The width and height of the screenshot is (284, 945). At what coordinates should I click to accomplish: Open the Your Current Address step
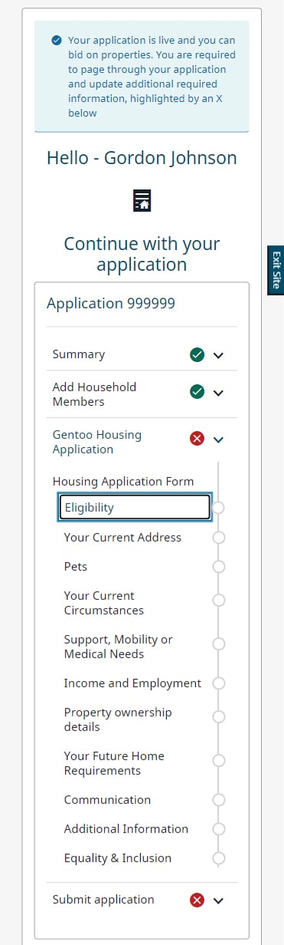(x=122, y=538)
